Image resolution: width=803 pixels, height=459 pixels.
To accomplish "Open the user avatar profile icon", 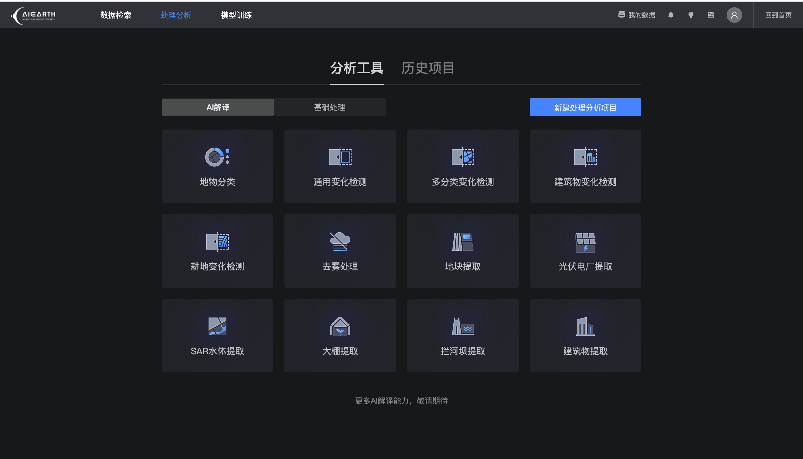I will click(734, 15).
